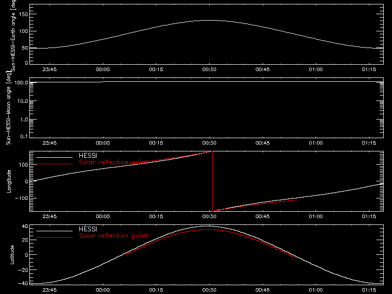Select the HESSI legend label in Latitude plot
Image resolution: width=392 pixels, height=294 pixels.
point(88,229)
